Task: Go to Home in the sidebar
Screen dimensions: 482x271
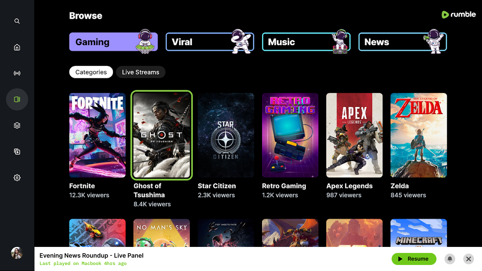Action: (x=17, y=47)
